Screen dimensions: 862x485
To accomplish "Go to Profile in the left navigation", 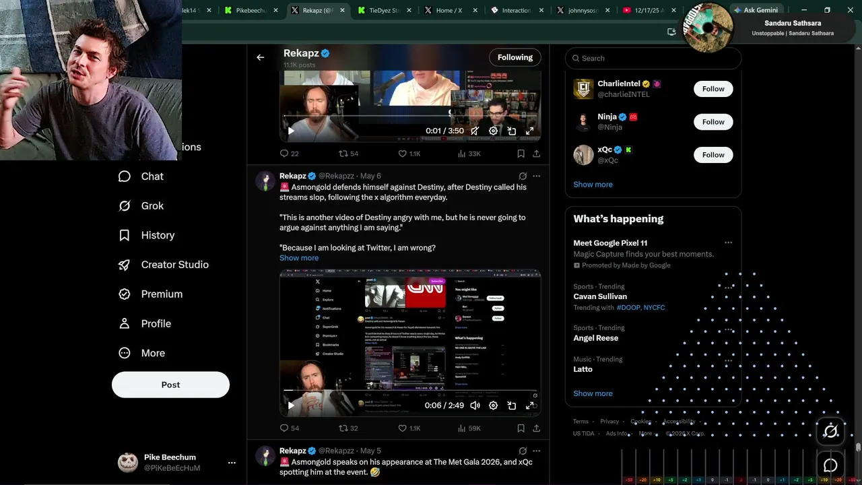I will click(144, 323).
